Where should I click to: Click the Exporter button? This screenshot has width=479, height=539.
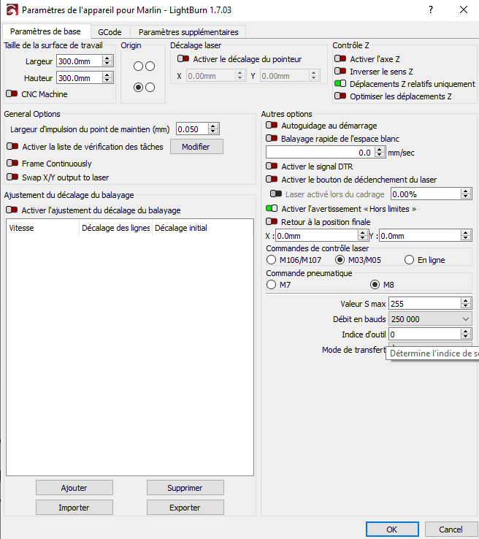point(185,508)
